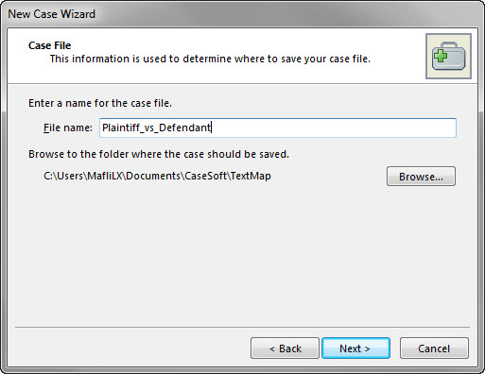Click the empty right part of file name box
485x374 pixels.
tap(334, 127)
